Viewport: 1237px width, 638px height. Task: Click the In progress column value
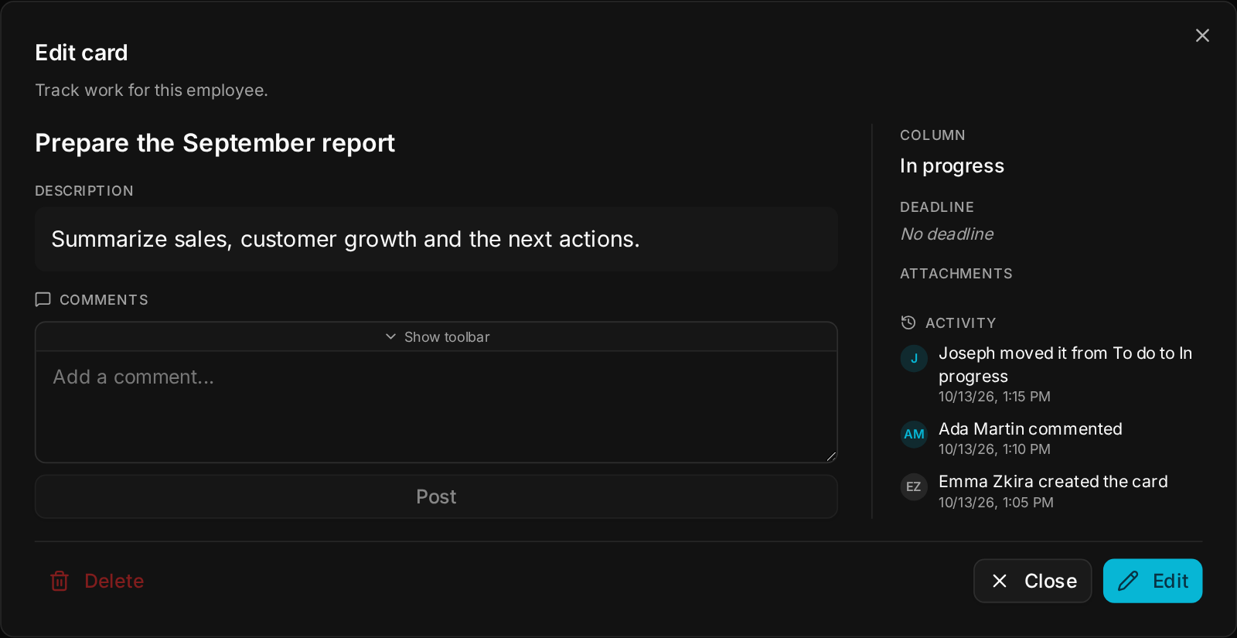pyautogui.click(x=952, y=166)
